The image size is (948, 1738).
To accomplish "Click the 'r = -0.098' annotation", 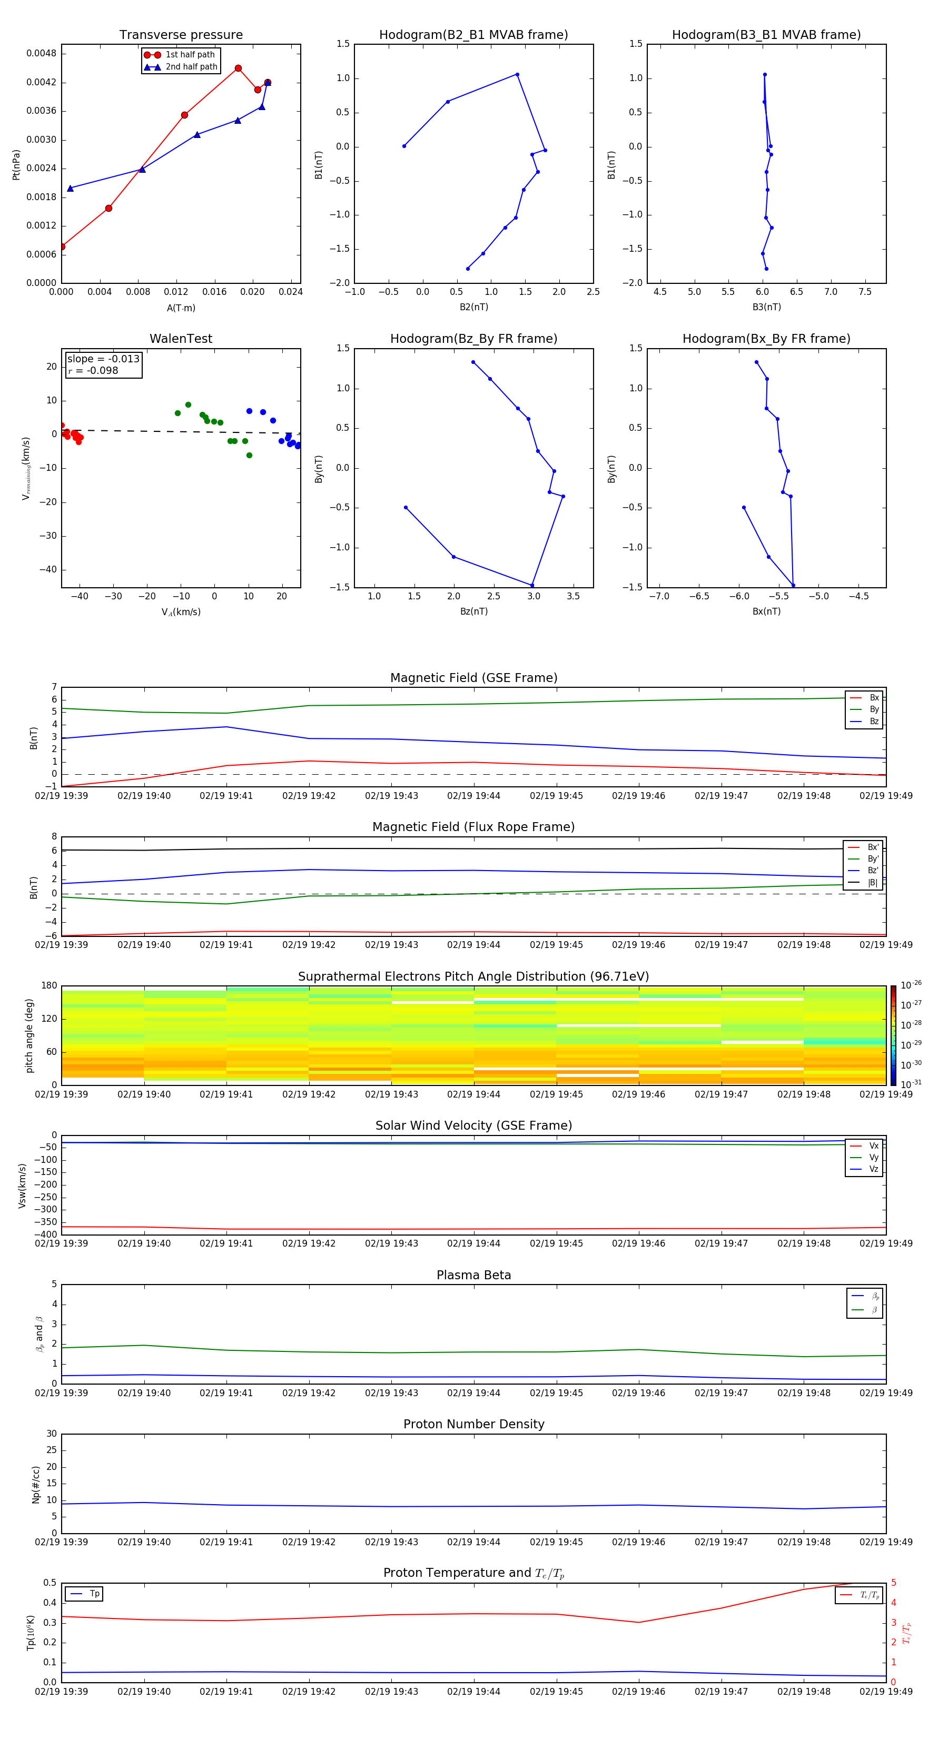I will (x=93, y=370).
